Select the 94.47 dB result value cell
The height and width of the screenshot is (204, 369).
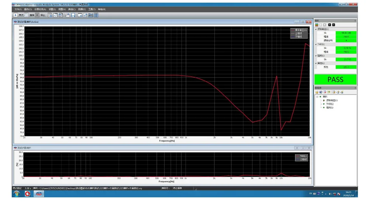click(346, 33)
